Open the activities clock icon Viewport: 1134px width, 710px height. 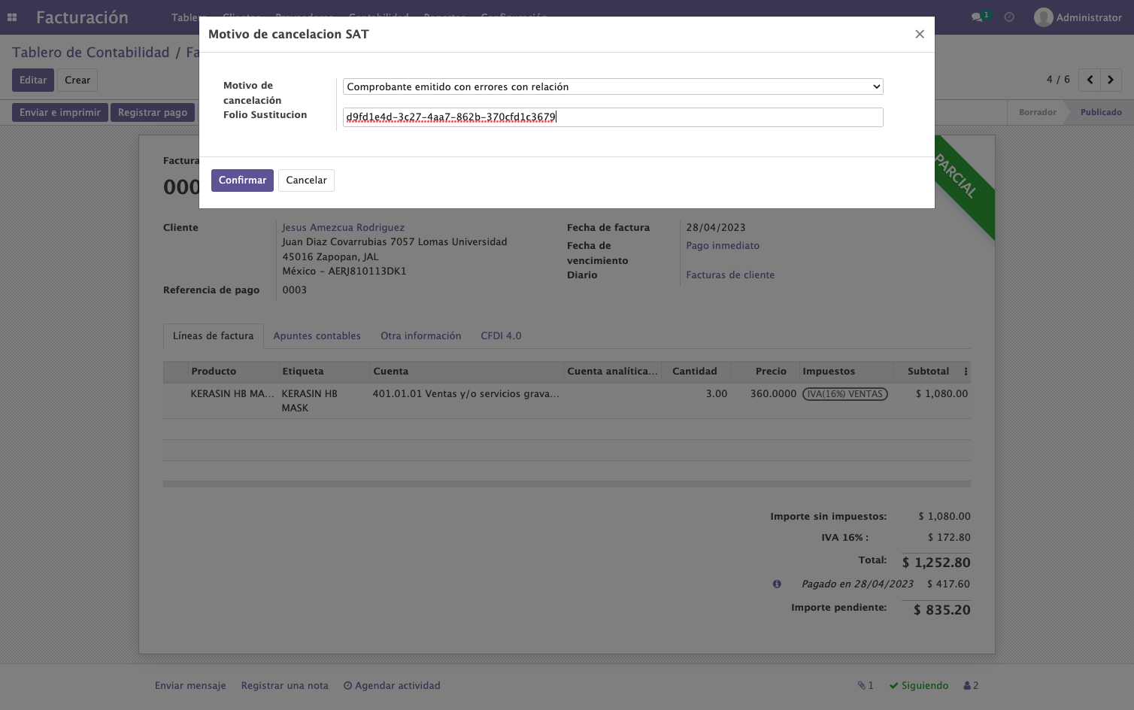point(1009,17)
